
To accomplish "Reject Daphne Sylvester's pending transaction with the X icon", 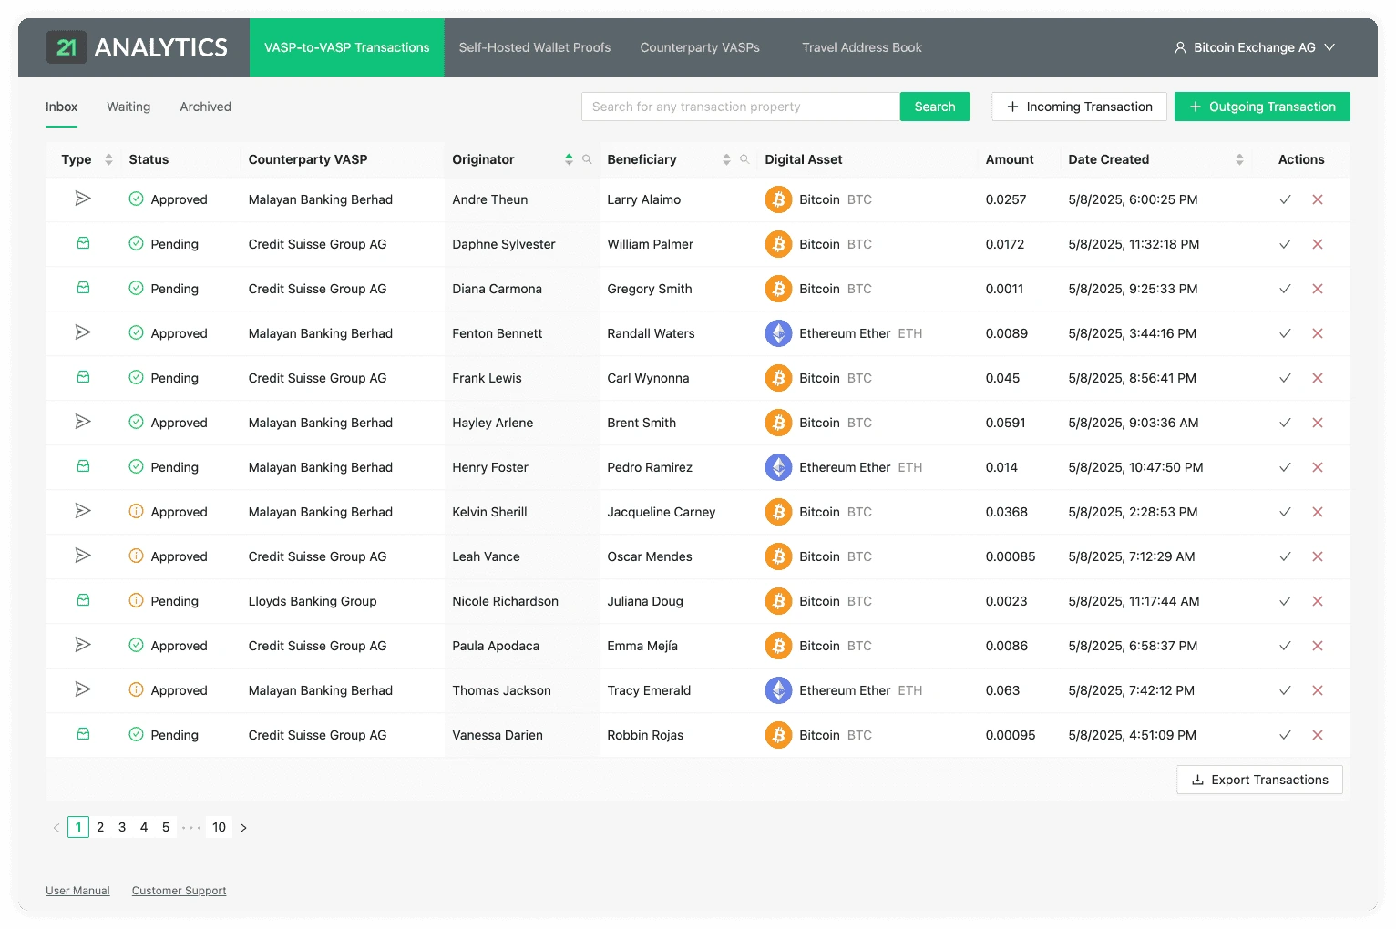I will pos(1318,244).
